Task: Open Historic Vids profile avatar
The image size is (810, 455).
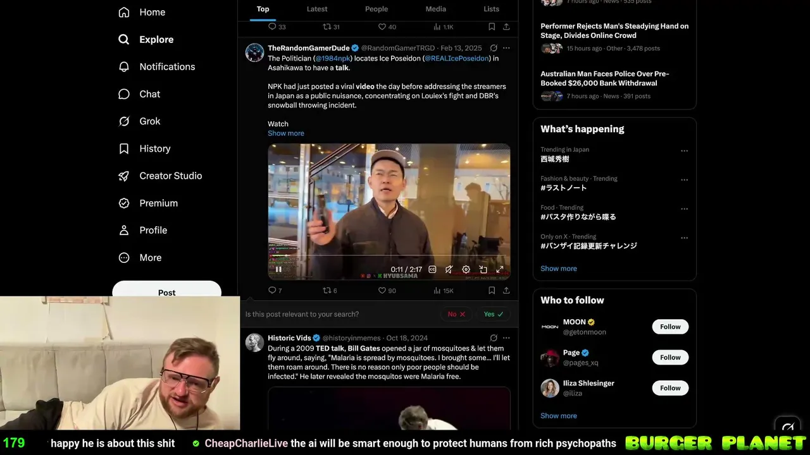Action: pyautogui.click(x=254, y=343)
